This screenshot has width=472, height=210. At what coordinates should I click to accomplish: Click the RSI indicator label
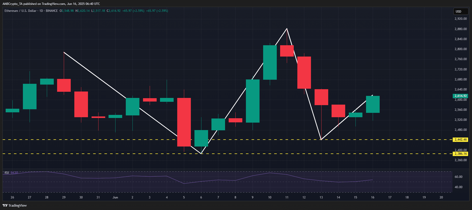point(7,173)
